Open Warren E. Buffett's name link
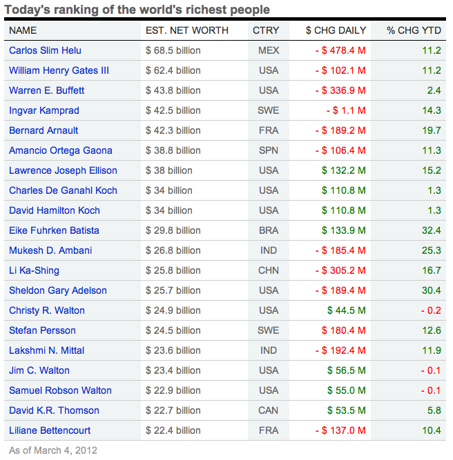The height and width of the screenshot is (460, 453). click(46, 90)
